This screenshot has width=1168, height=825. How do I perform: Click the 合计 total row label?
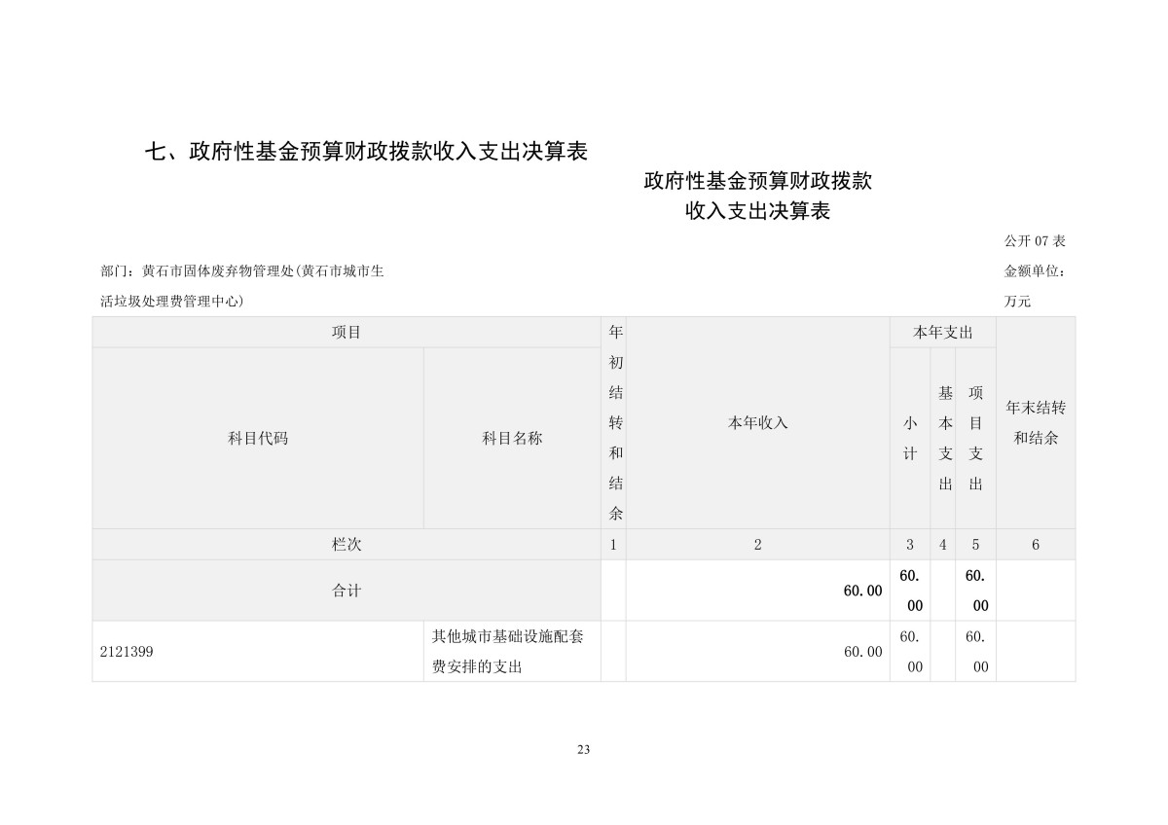pos(347,591)
